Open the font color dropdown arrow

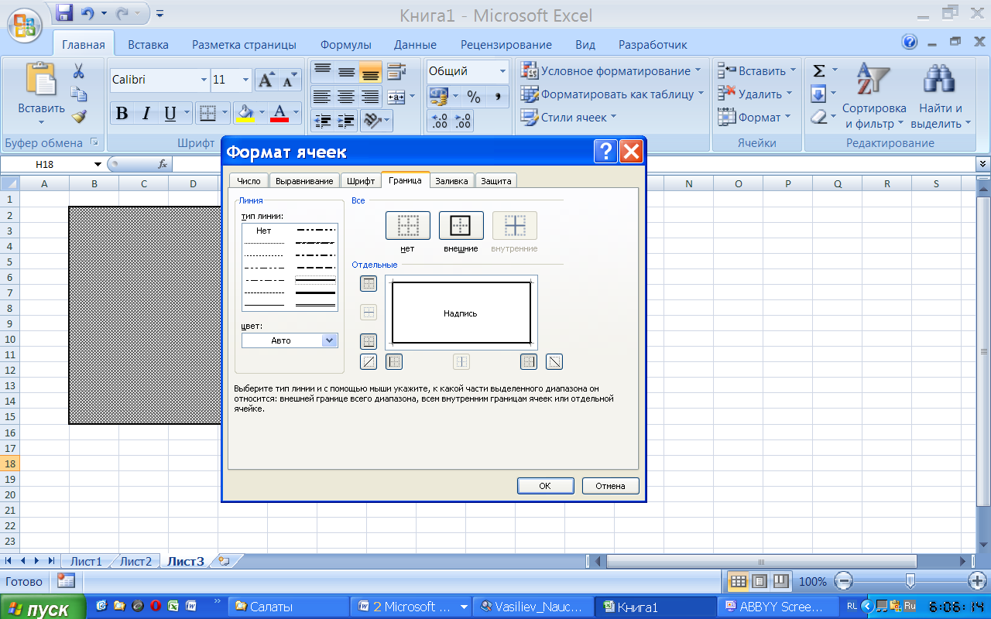(297, 114)
